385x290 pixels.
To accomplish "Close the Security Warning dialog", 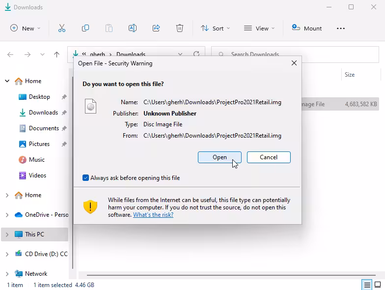I will [294, 63].
